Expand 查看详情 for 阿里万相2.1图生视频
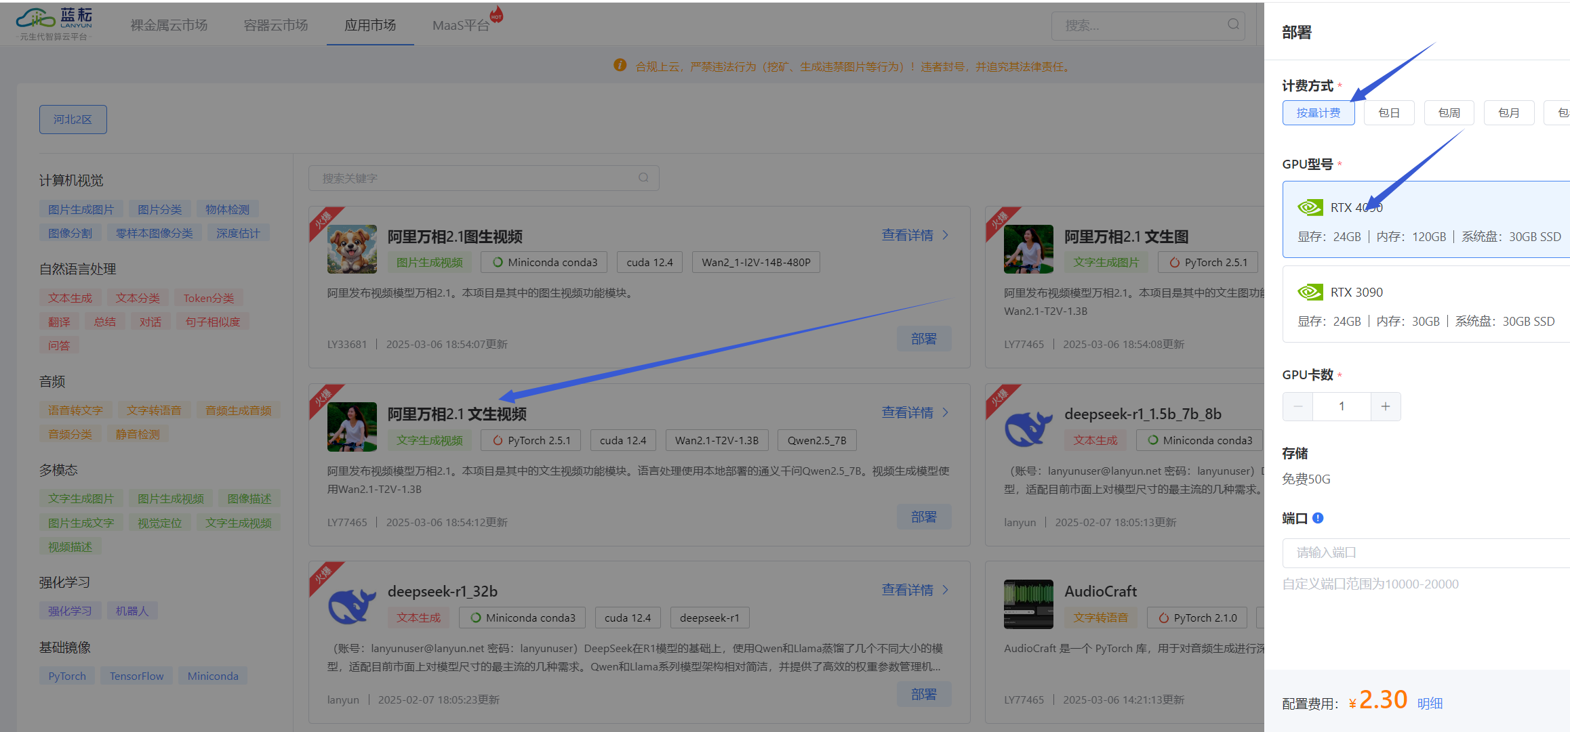 click(x=915, y=235)
